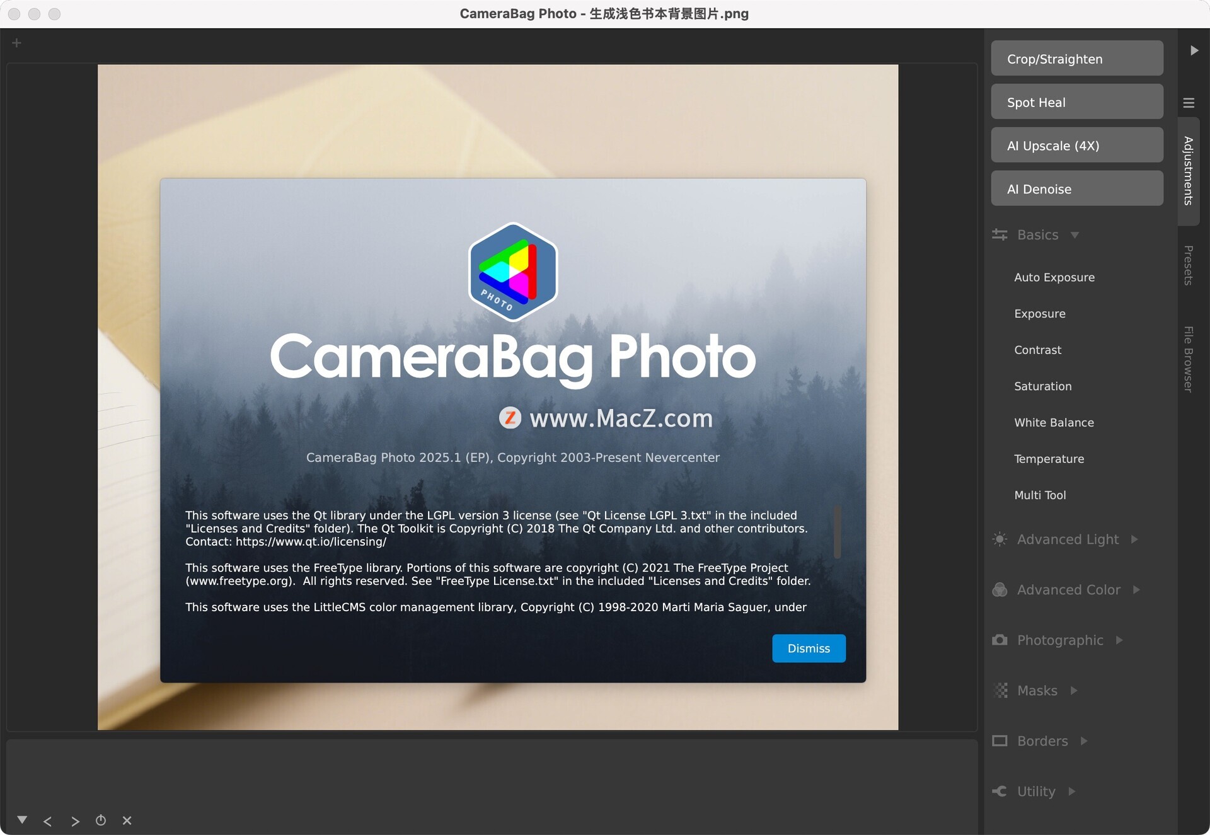Add the Saturation adjustment
This screenshot has width=1210, height=835.
click(x=1042, y=386)
